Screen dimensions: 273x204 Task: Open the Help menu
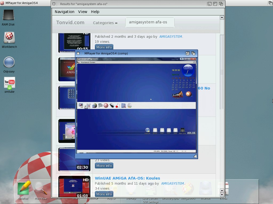tap(95, 12)
